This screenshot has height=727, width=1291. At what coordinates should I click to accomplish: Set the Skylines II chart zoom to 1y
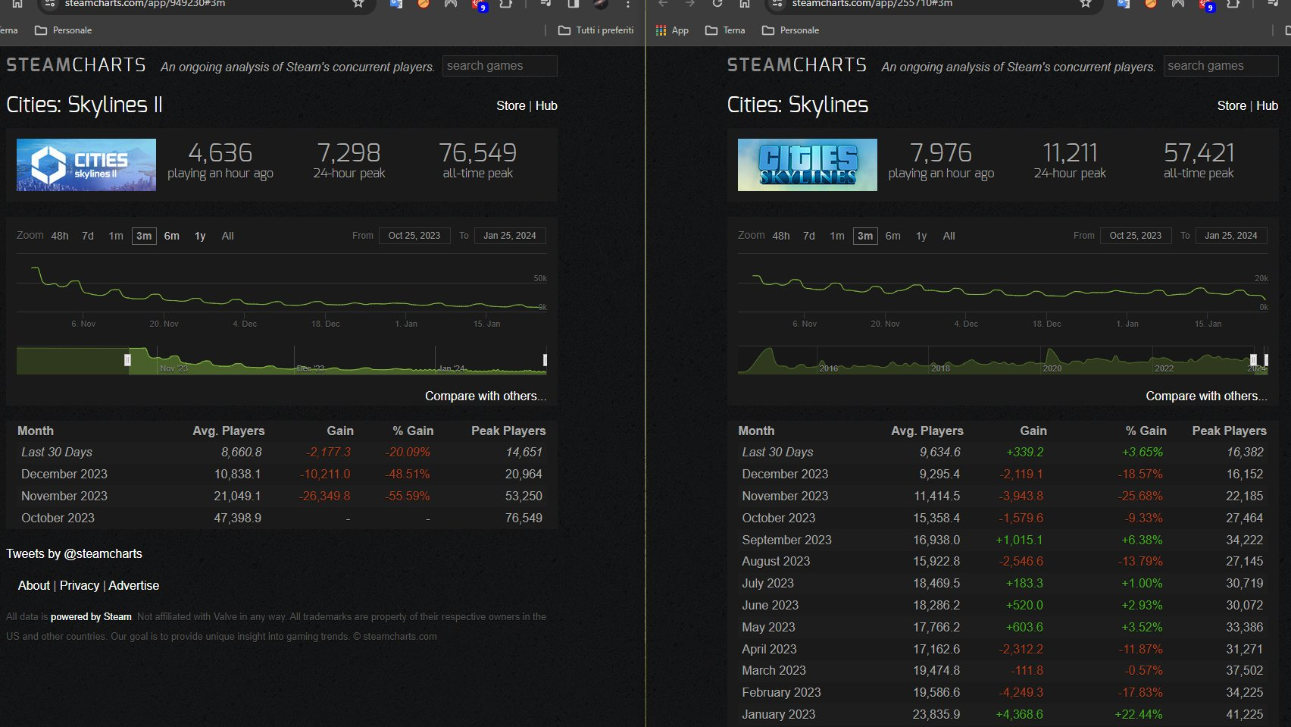pos(200,236)
